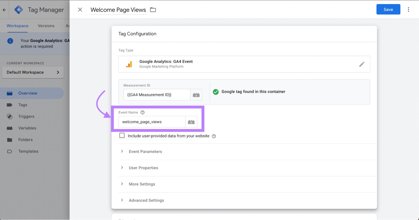This screenshot has width=419, height=220.
Task: Click the Google Analytics bar chart icon
Action: click(129, 64)
